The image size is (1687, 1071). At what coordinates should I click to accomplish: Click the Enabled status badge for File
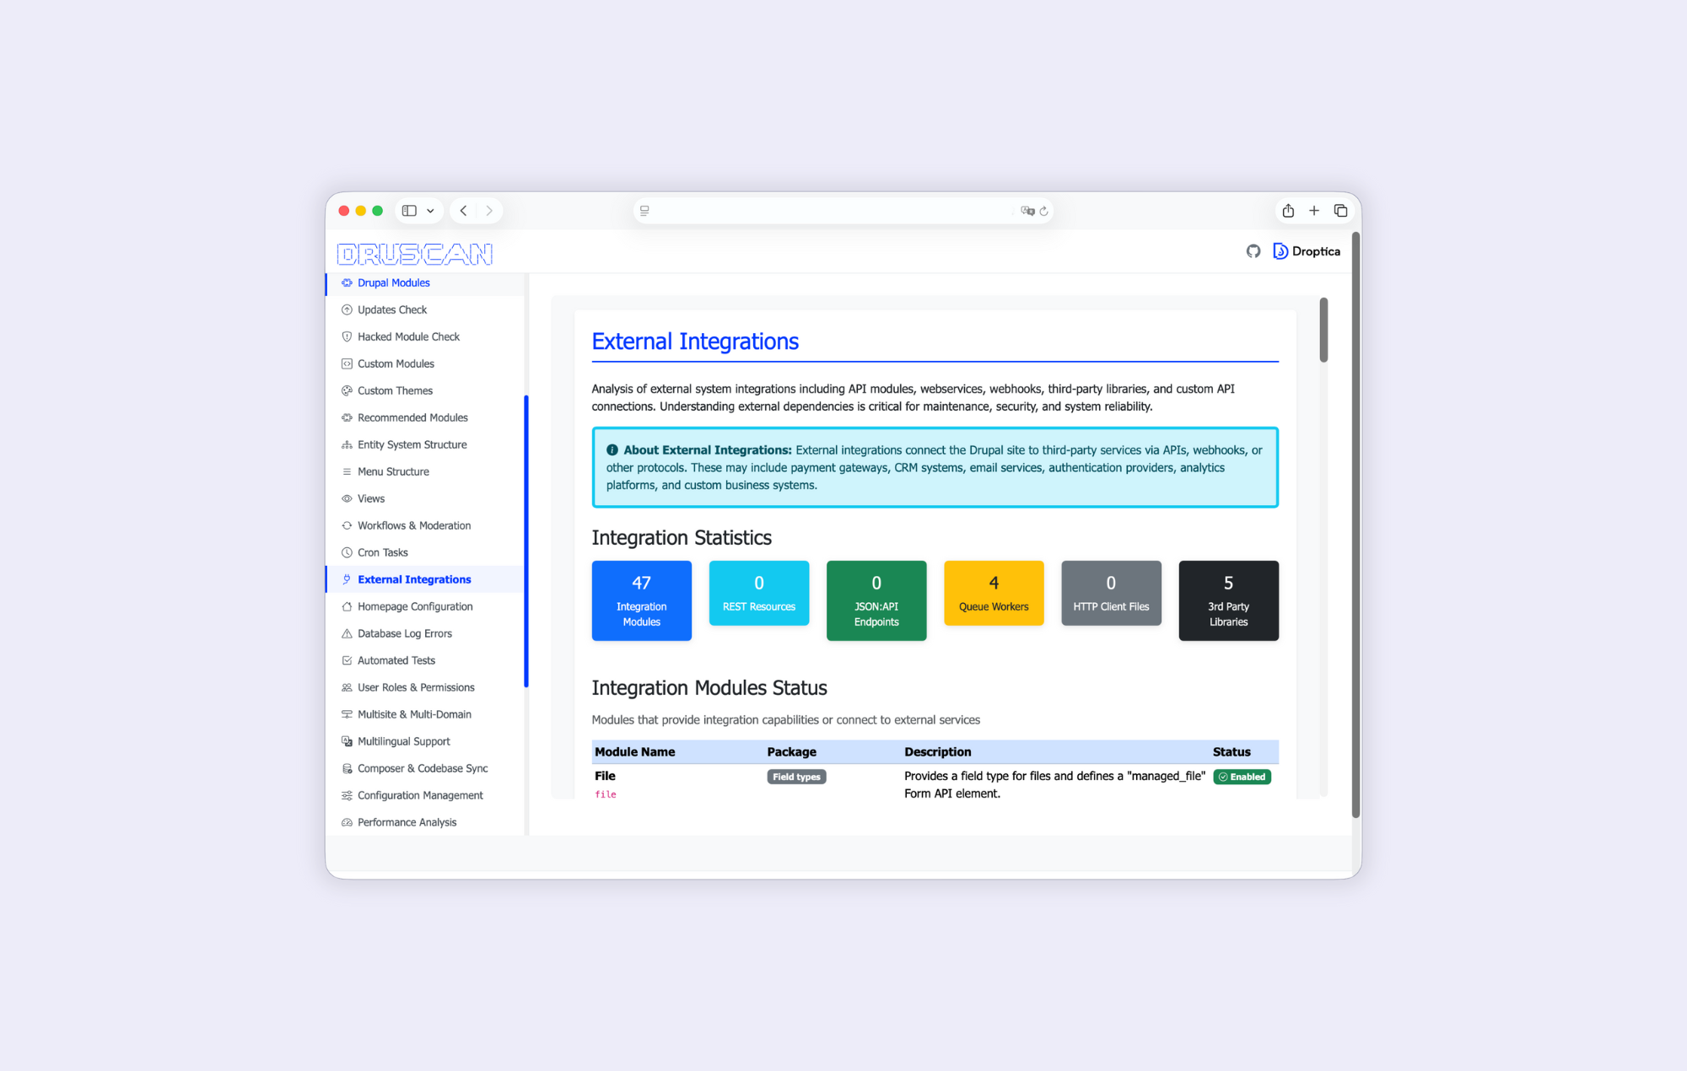click(x=1242, y=777)
